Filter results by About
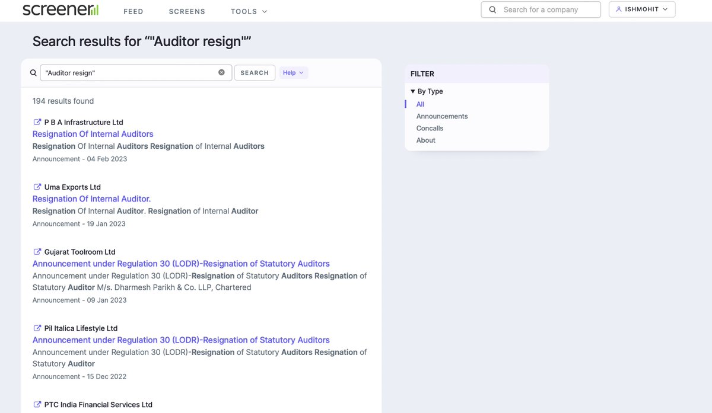Image resolution: width=712 pixels, height=413 pixels. pos(425,140)
